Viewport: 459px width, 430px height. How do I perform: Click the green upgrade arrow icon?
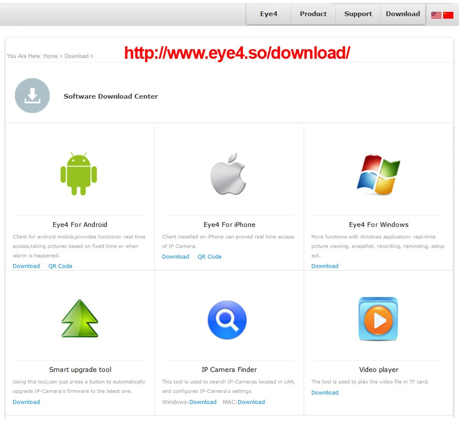click(x=80, y=318)
